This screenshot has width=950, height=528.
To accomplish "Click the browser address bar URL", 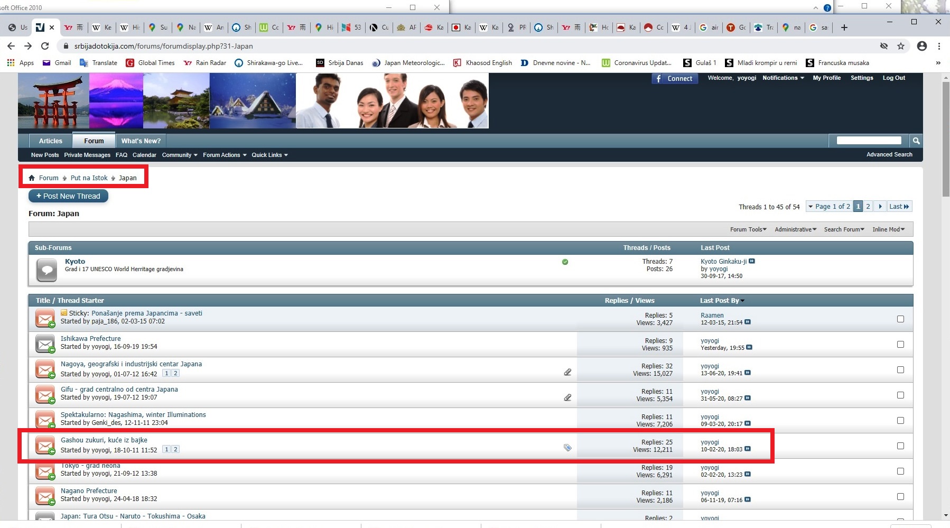I will (163, 46).
